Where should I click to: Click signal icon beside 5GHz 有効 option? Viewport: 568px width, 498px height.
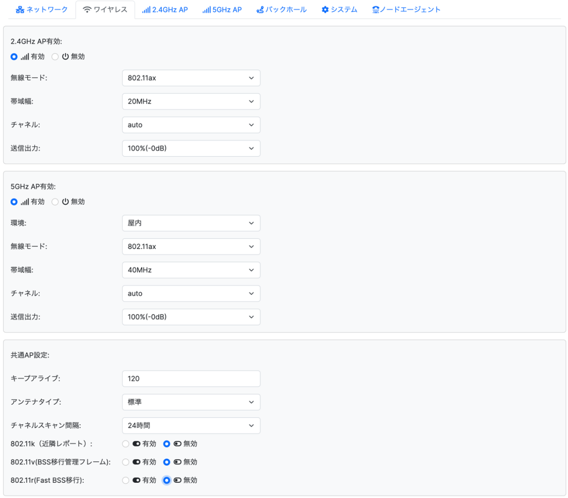(25, 202)
